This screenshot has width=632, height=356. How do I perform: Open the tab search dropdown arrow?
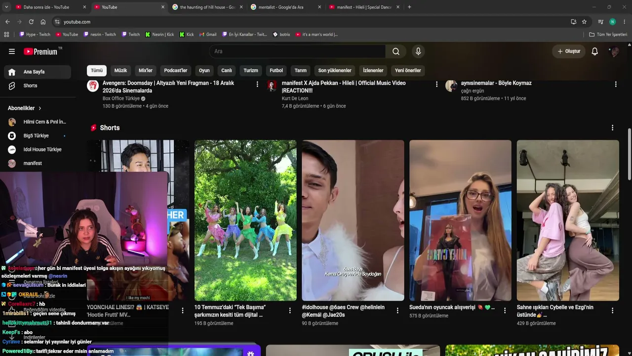[6, 7]
